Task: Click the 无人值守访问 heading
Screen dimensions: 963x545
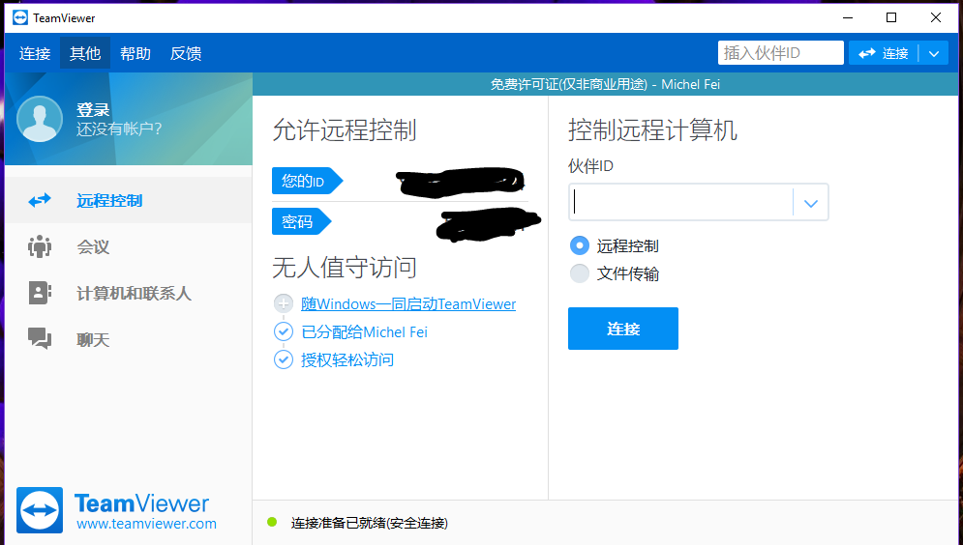Action: [x=345, y=268]
